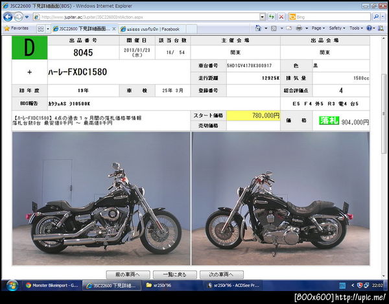Viewport: 389px width, 304px height.
Task: Click the plus sign beside the bike name
Action: point(30,72)
